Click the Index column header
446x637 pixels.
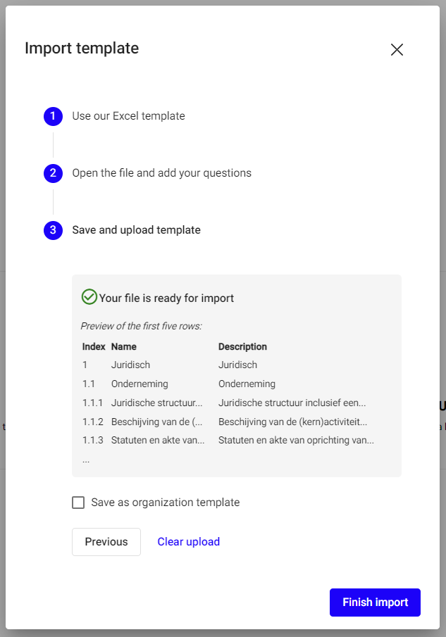[x=94, y=346]
